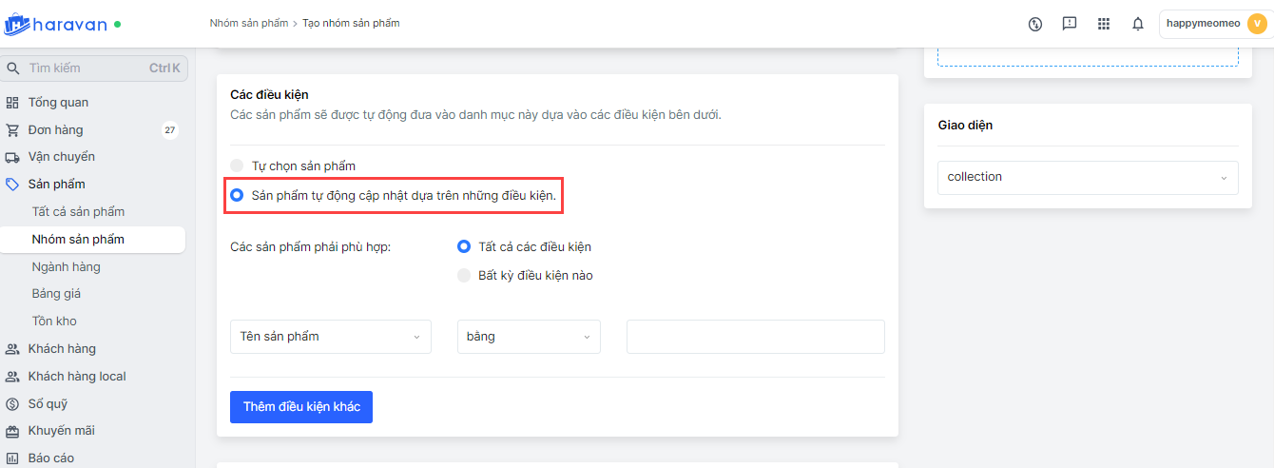The image size is (1274, 468).
Task: Open the feedback message icon in header
Action: pos(1070,24)
